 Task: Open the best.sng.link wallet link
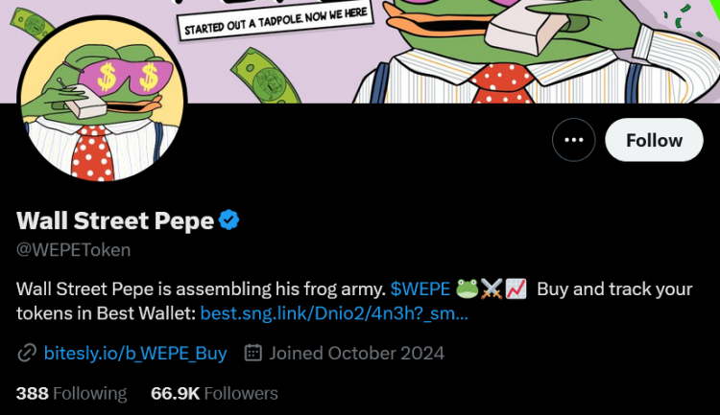point(334,313)
